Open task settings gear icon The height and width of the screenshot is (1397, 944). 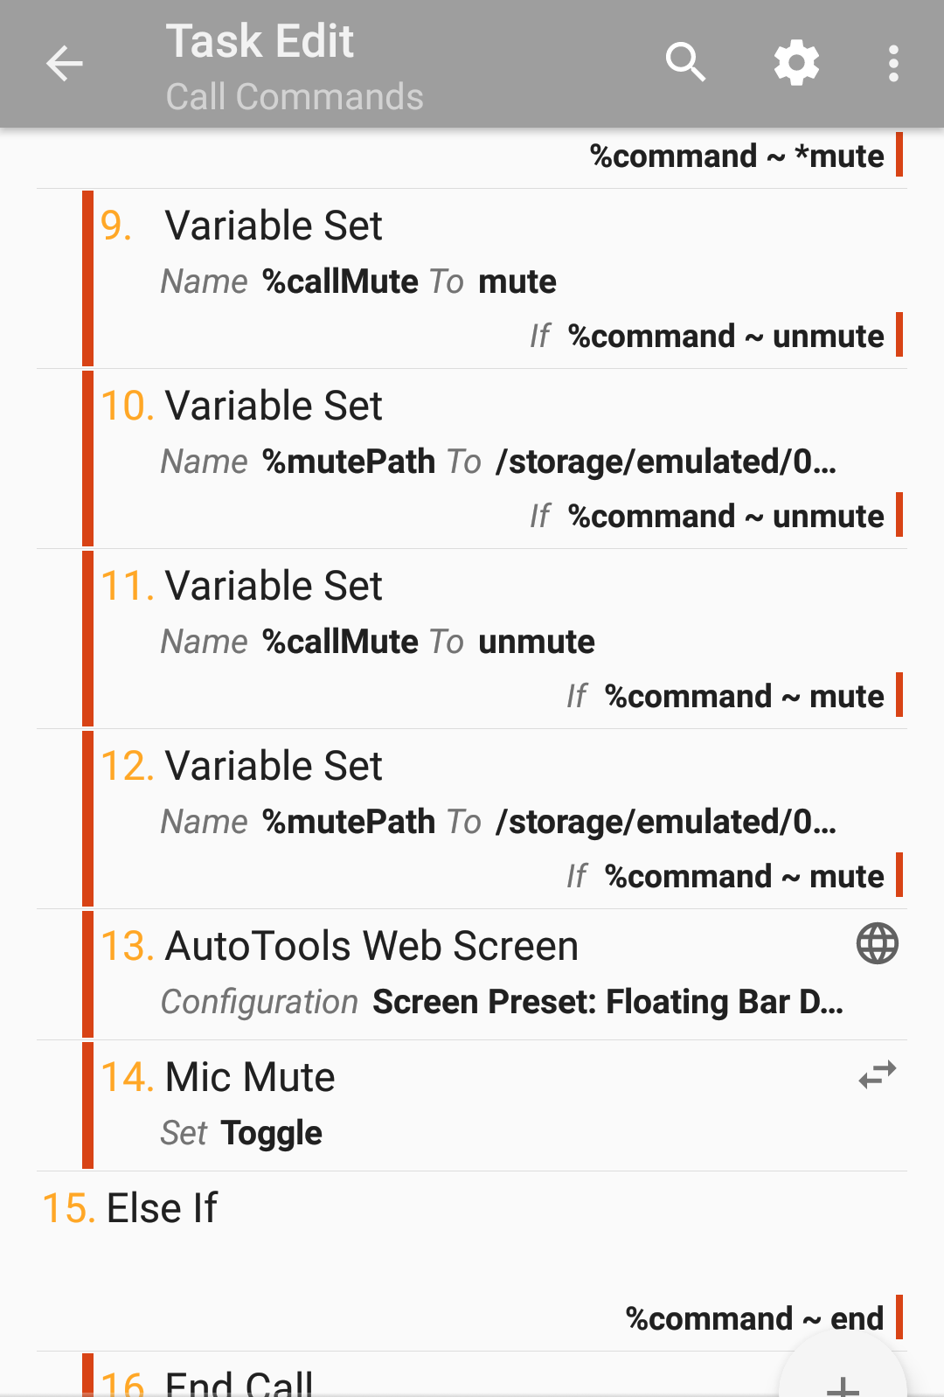796,63
